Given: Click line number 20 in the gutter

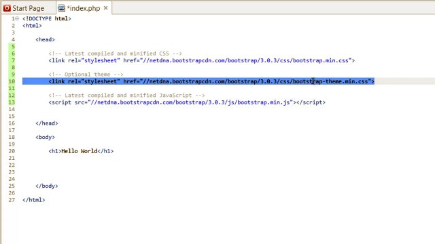Looking at the screenshot, I should pyautogui.click(x=12, y=151).
